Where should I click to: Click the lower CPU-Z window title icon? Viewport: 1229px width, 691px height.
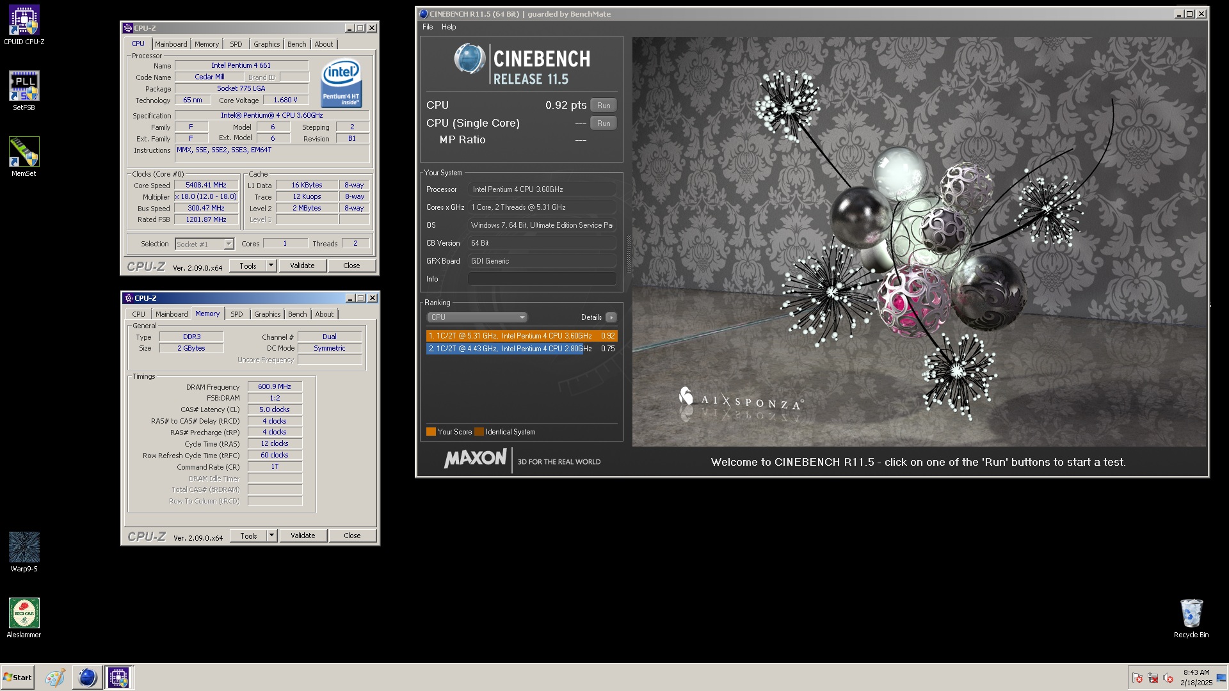click(x=128, y=298)
